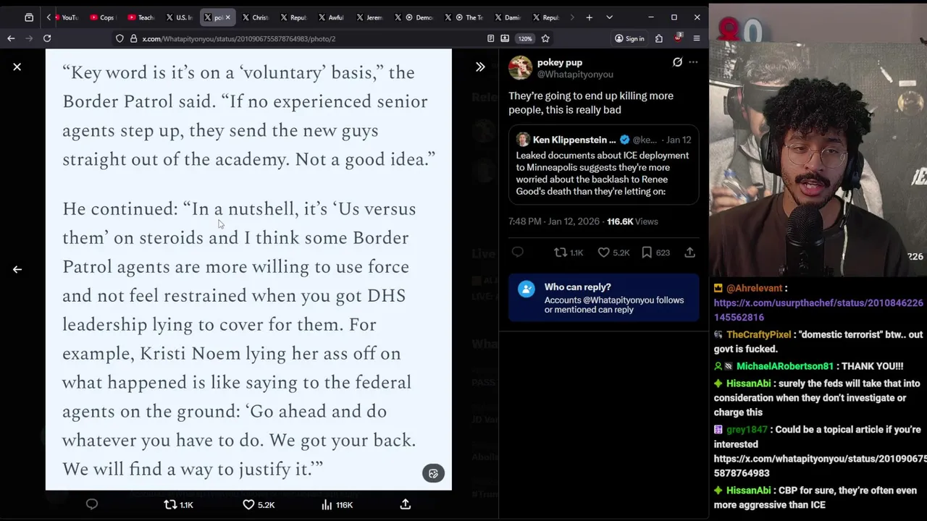Click Sign in button in browser toolbar

629,38
